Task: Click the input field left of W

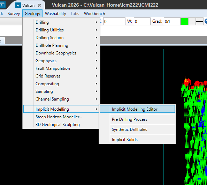Action: tap(114, 21)
